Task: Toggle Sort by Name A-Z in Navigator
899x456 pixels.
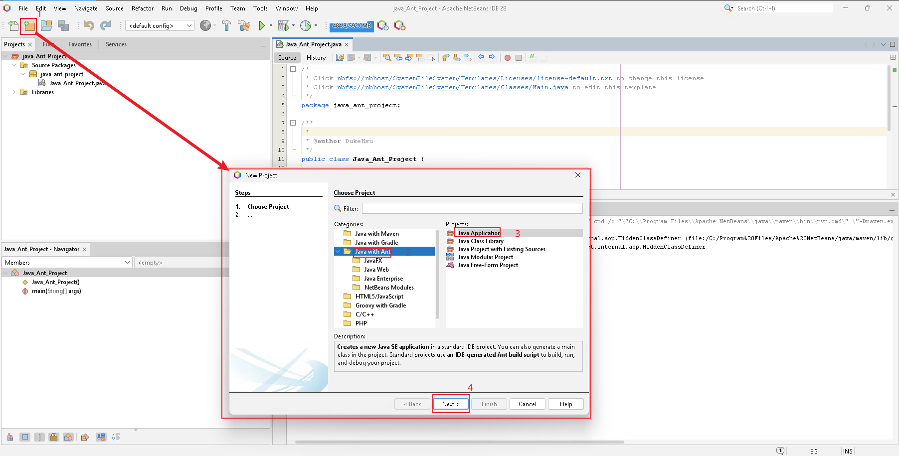Action: click(x=101, y=437)
